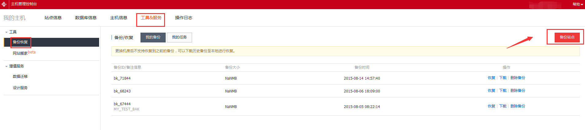585x130 pixels.
Task: Download backup bk_68243 via 下载
Action: coord(503,91)
